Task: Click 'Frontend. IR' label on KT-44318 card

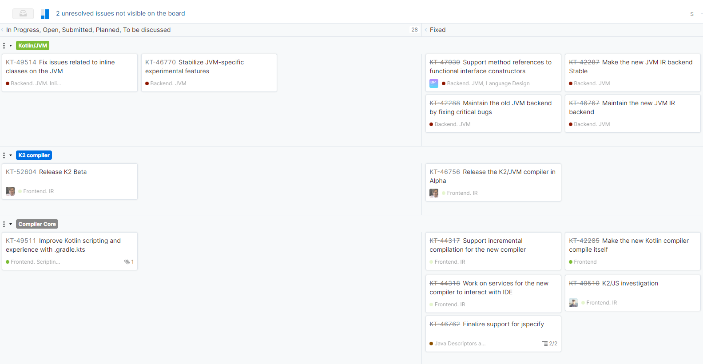Action: coord(449,305)
